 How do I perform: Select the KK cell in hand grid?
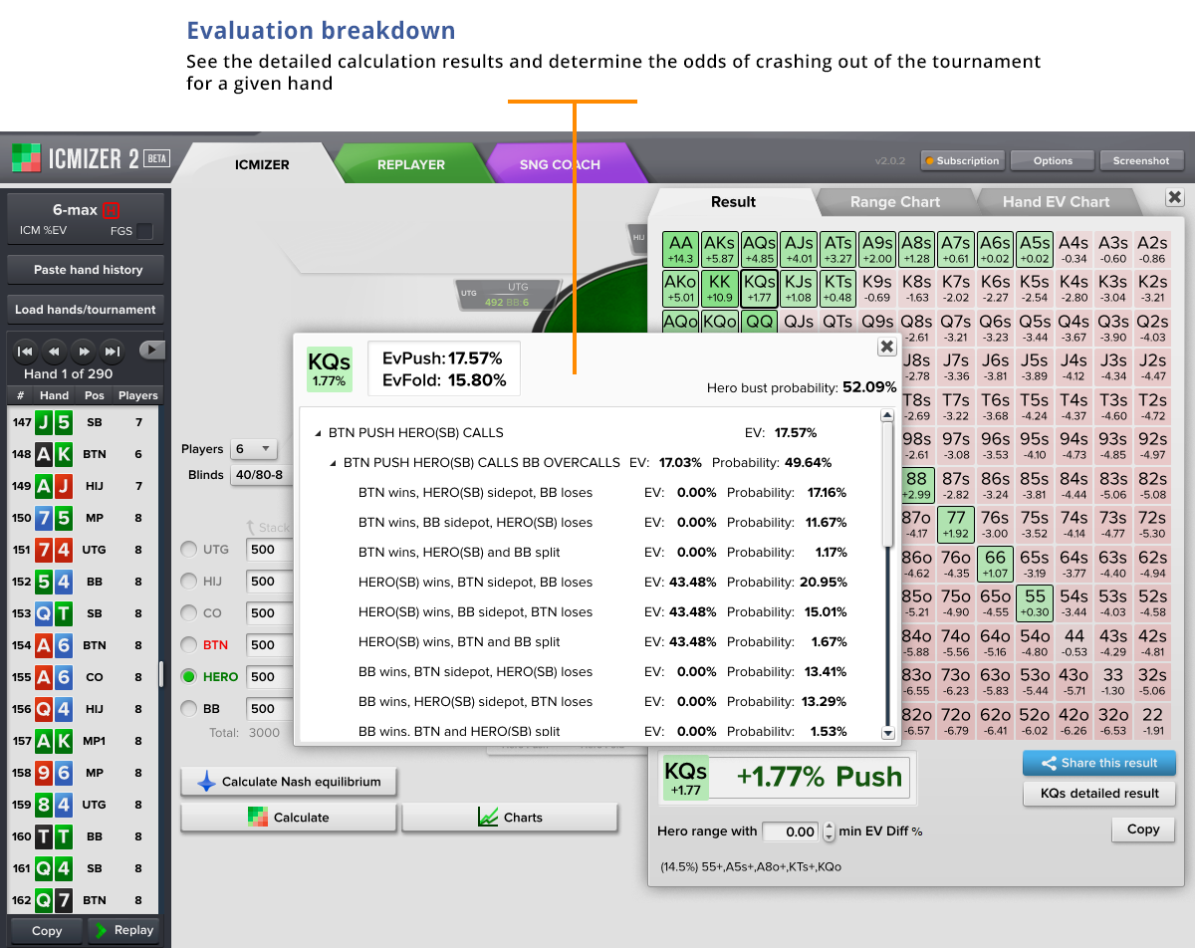pos(720,289)
